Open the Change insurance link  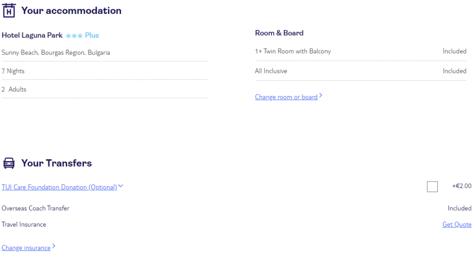point(26,247)
